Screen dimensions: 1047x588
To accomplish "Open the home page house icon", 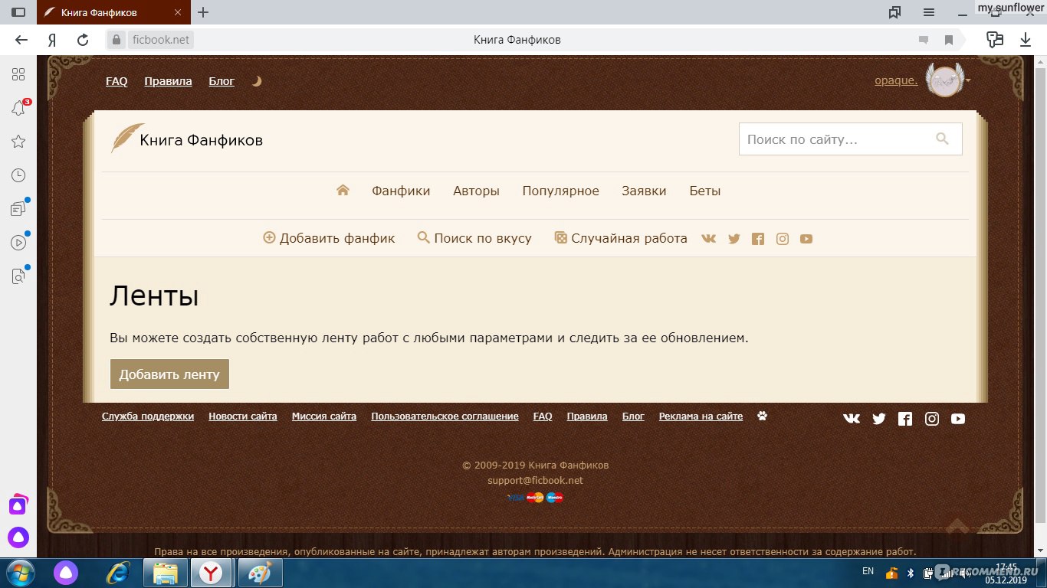I will click(343, 191).
